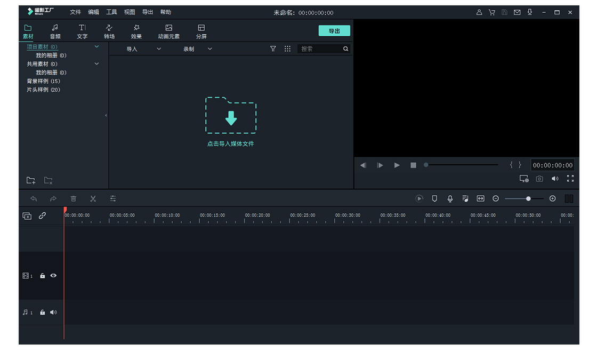
Task: Click the scissors split icon in timeline toolbar
Action: (93, 199)
